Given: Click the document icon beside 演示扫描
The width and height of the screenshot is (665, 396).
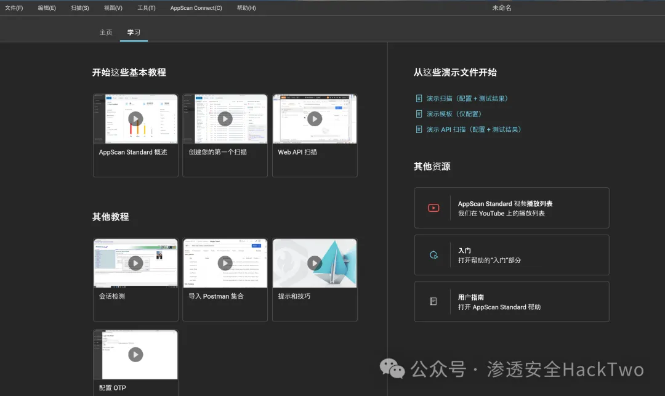Looking at the screenshot, I should (x=419, y=99).
